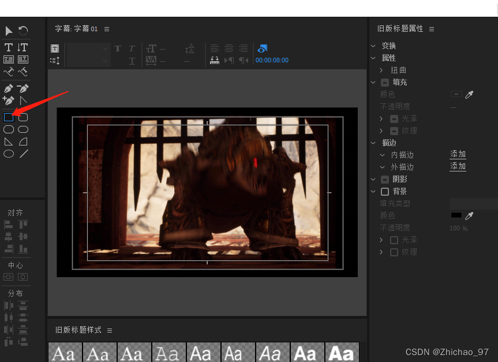This screenshot has width=498, height=362.
Task: Click the Tab Stops ruler icon
Action: point(215,61)
